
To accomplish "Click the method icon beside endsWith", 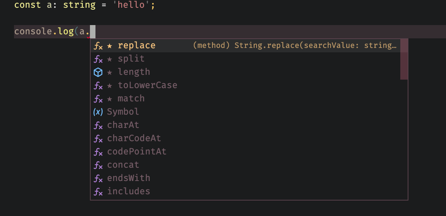I will click(x=98, y=178).
